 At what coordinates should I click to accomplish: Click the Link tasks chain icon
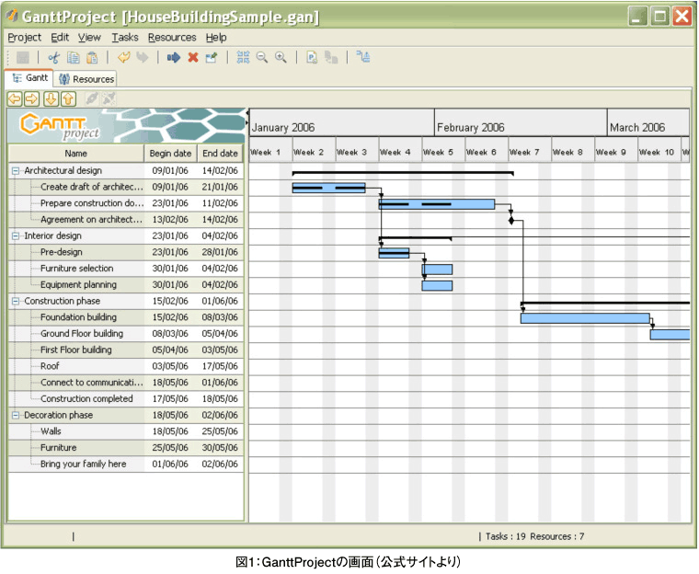coord(92,98)
